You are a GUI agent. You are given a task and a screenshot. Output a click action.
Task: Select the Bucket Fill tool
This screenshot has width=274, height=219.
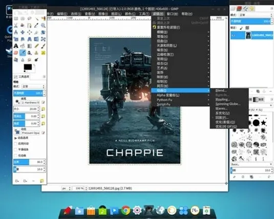pyautogui.click(x=23, y=46)
